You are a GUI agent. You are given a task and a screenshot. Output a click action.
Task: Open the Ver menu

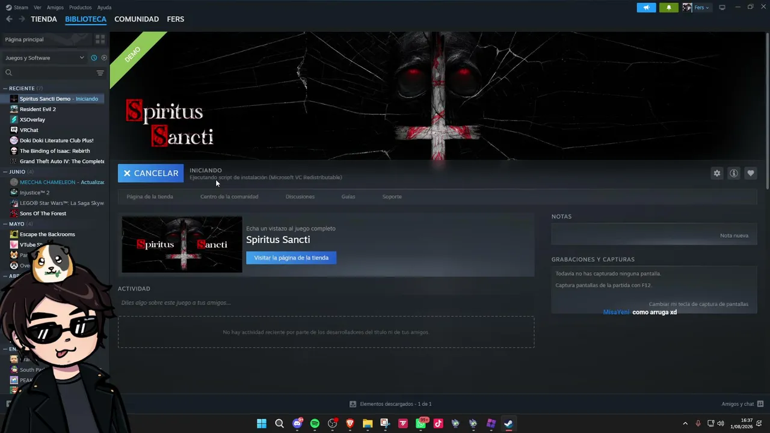pyautogui.click(x=37, y=7)
